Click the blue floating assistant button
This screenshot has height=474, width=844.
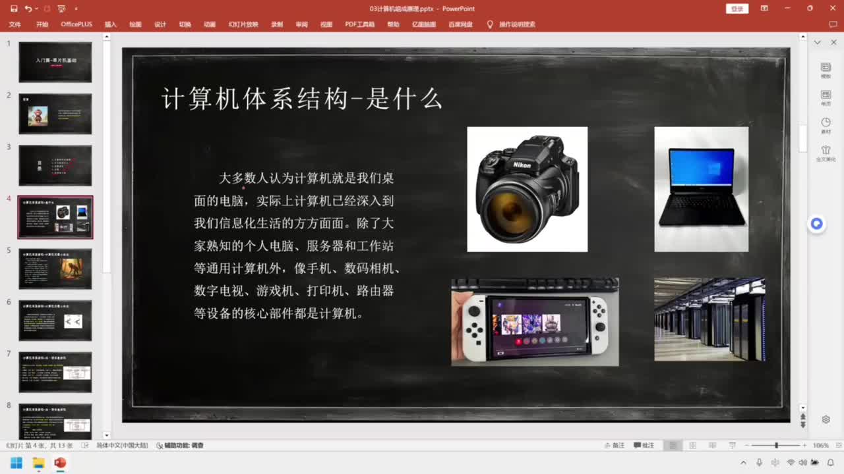817,224
